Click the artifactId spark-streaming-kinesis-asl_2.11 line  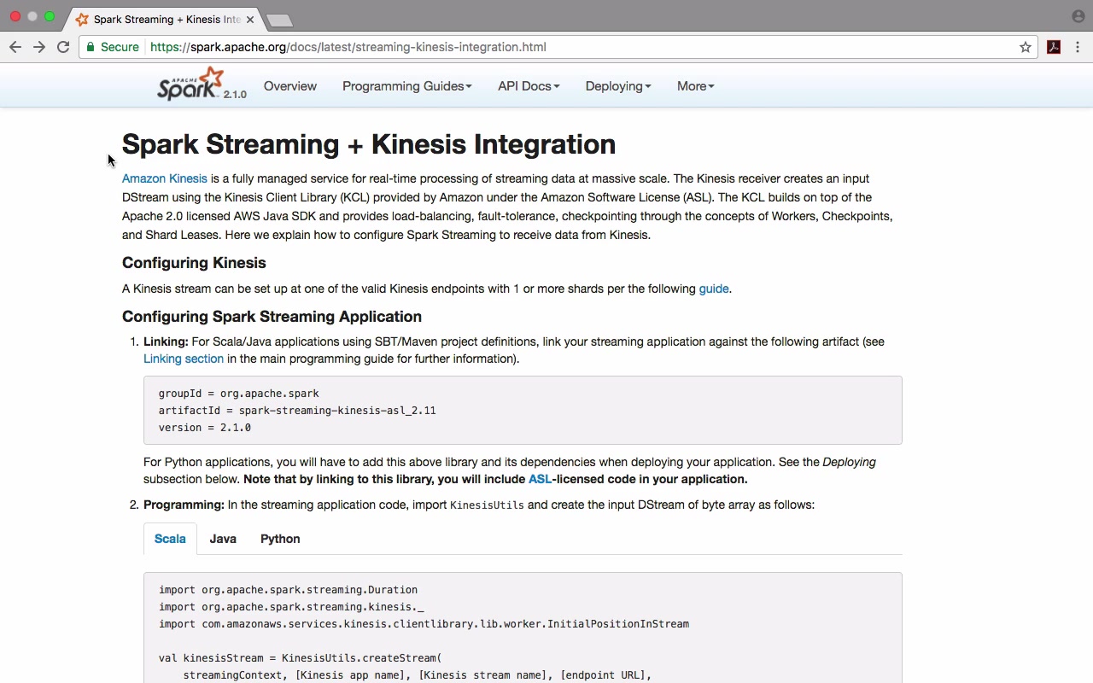click(297, 411)
